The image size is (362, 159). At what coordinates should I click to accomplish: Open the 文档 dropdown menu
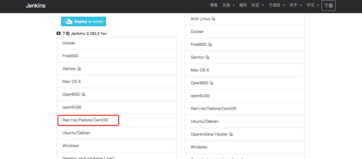pyautogui.click(x=226, y=5)
